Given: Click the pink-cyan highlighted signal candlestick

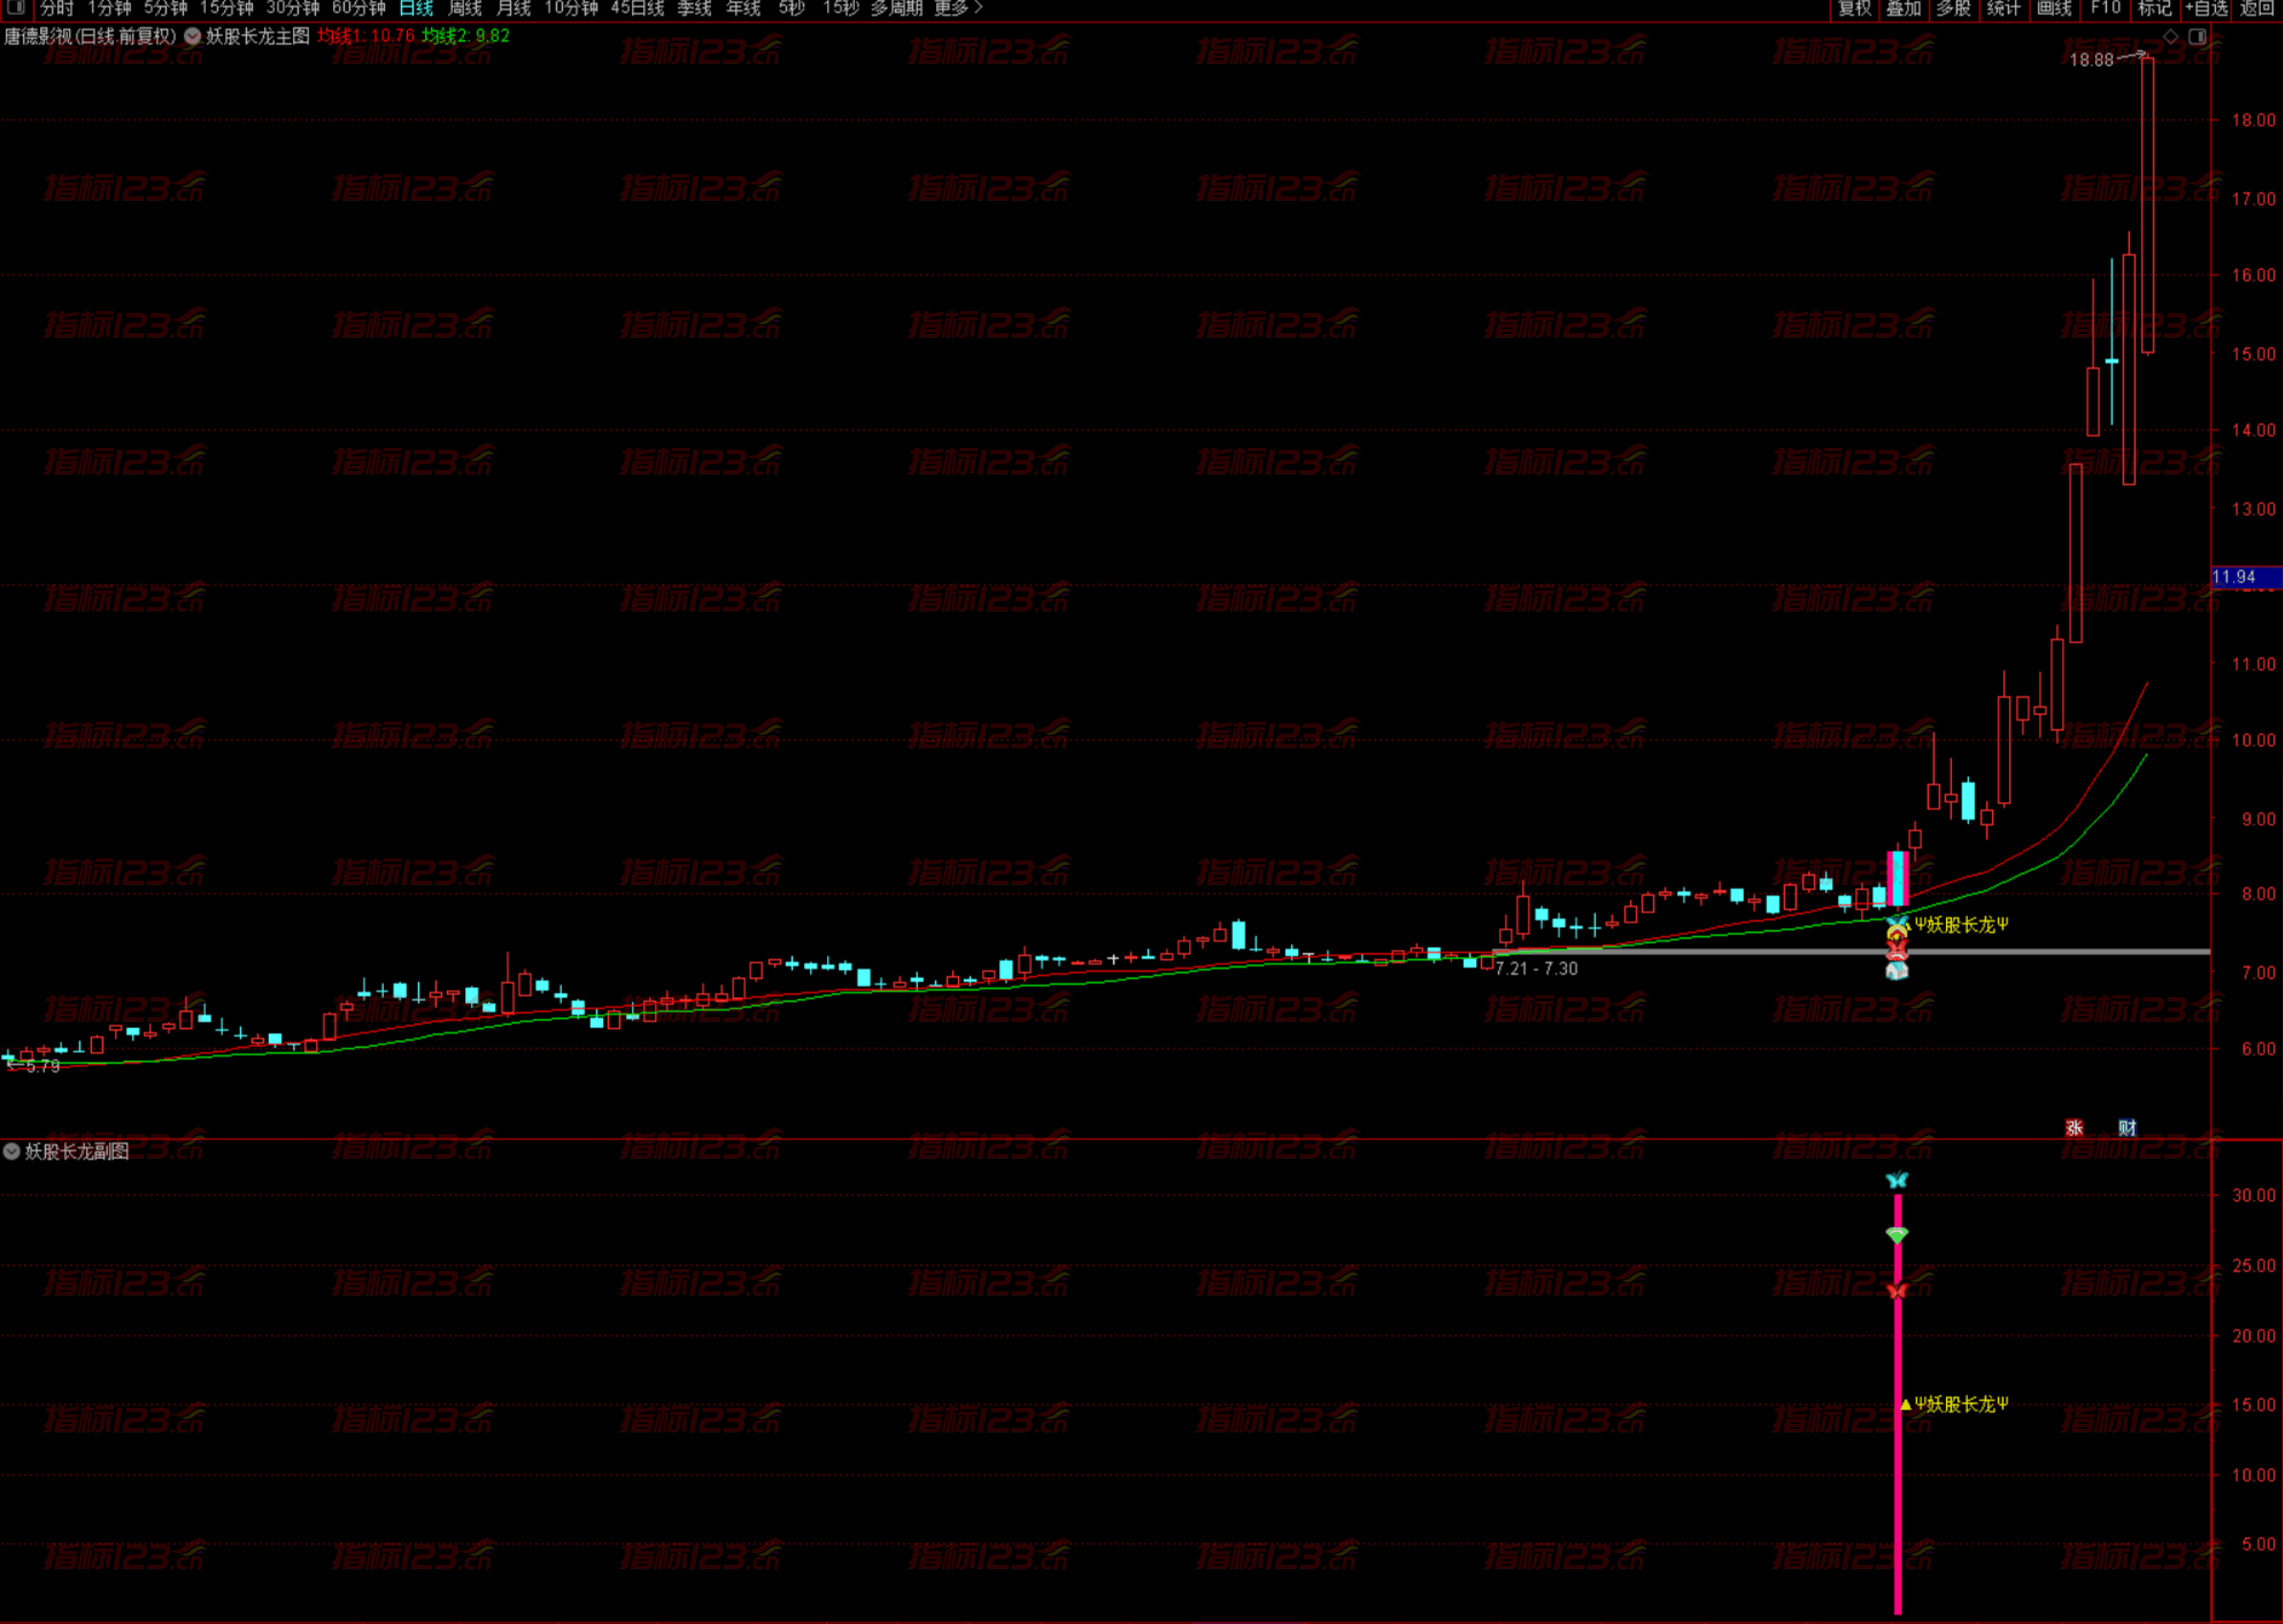Looking at the screenshot, I should [1898, 878].
